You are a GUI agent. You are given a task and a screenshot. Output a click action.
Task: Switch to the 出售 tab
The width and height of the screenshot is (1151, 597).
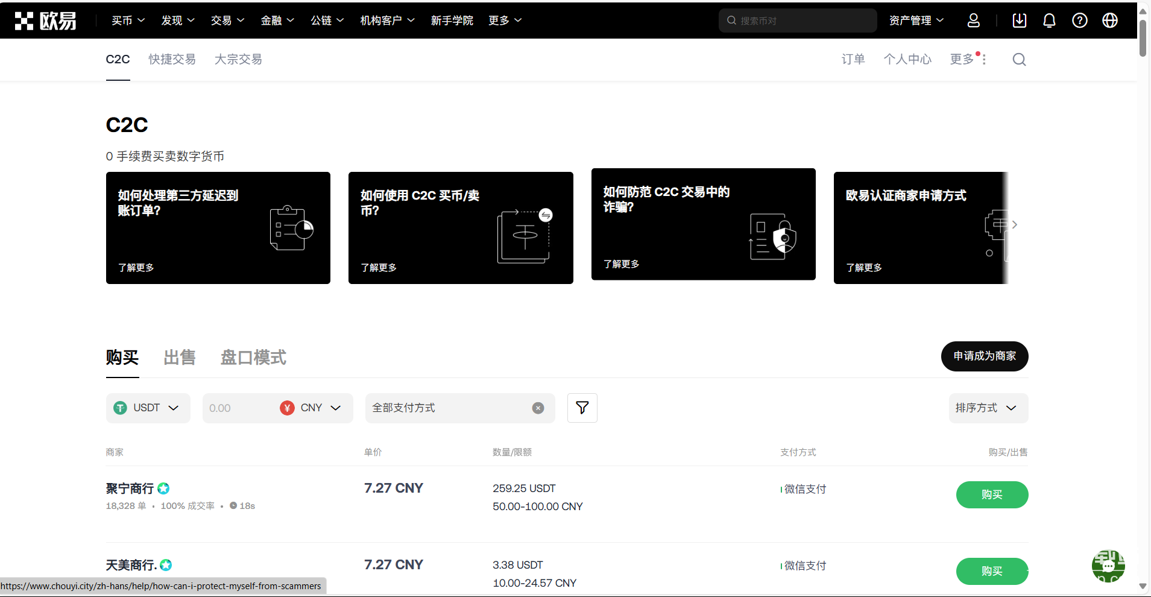180,358
